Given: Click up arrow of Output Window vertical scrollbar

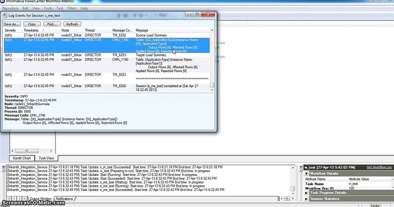Looking at the screenshot, I should [293, 167].
